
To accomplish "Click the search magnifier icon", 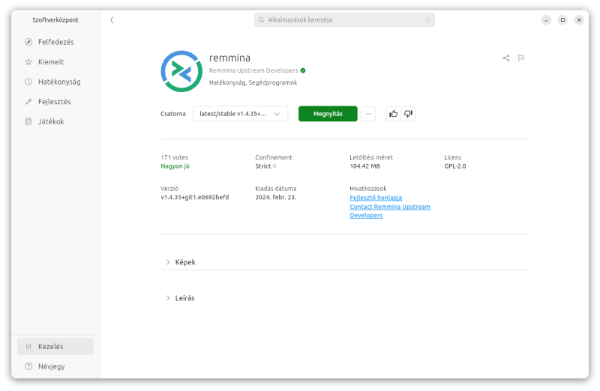I will [x=261, y=20].
